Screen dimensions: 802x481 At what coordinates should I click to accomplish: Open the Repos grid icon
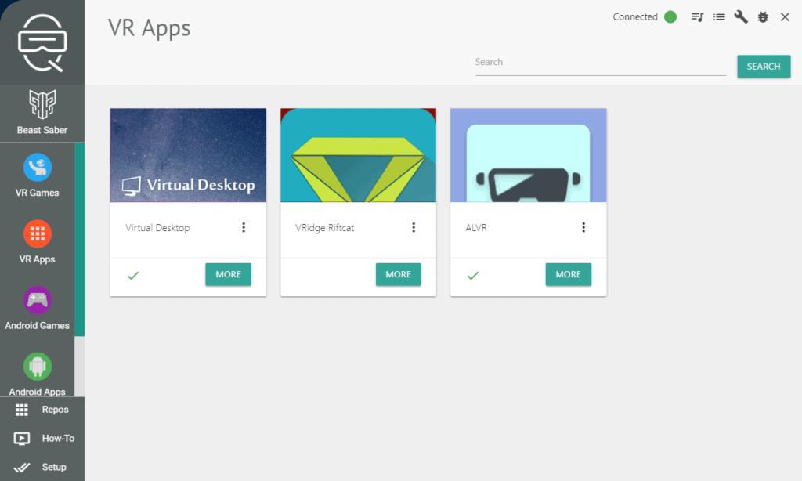point(21,410)
